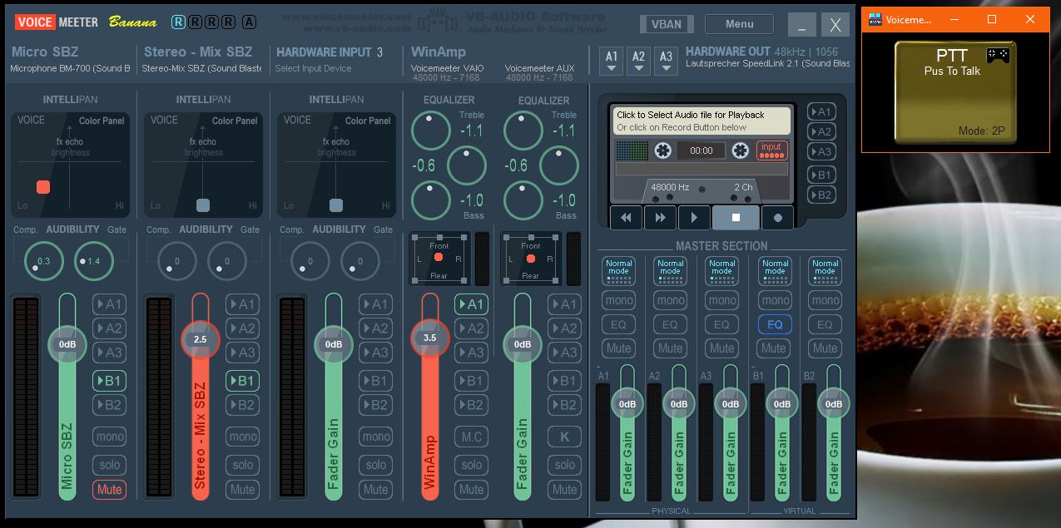Click the B2 master bus 0dB fader

pos(833,404)
